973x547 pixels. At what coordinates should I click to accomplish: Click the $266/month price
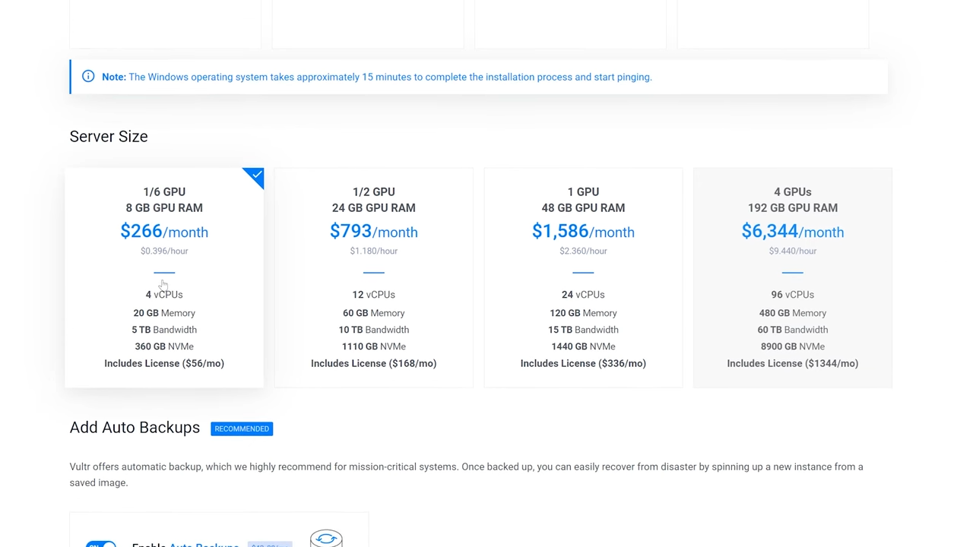tap(164, 231)
